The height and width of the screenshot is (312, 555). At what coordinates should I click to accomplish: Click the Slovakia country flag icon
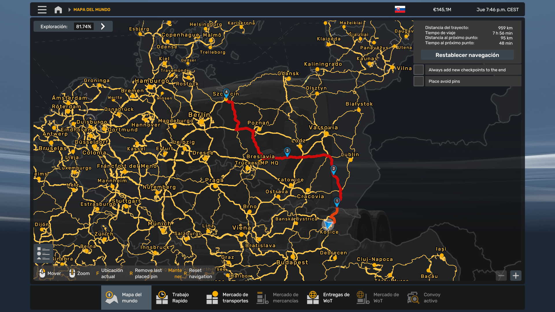click(400, 10)
